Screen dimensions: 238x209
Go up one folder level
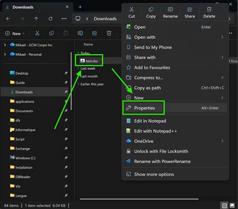point(36,19)
